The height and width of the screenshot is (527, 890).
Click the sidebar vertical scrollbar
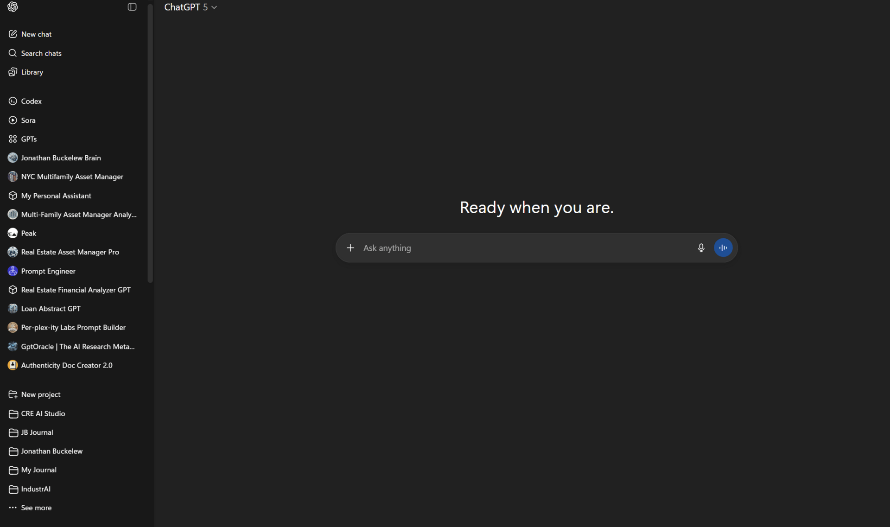(150, 143)
